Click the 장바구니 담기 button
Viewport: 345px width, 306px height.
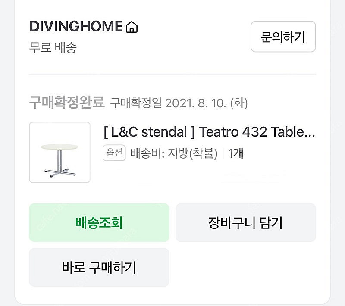(x=246, y=223)
